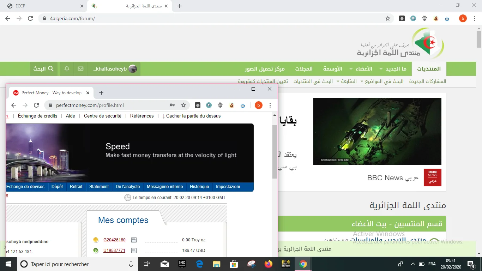Open the Snipping Tool taskbar icon

[251, 264]
